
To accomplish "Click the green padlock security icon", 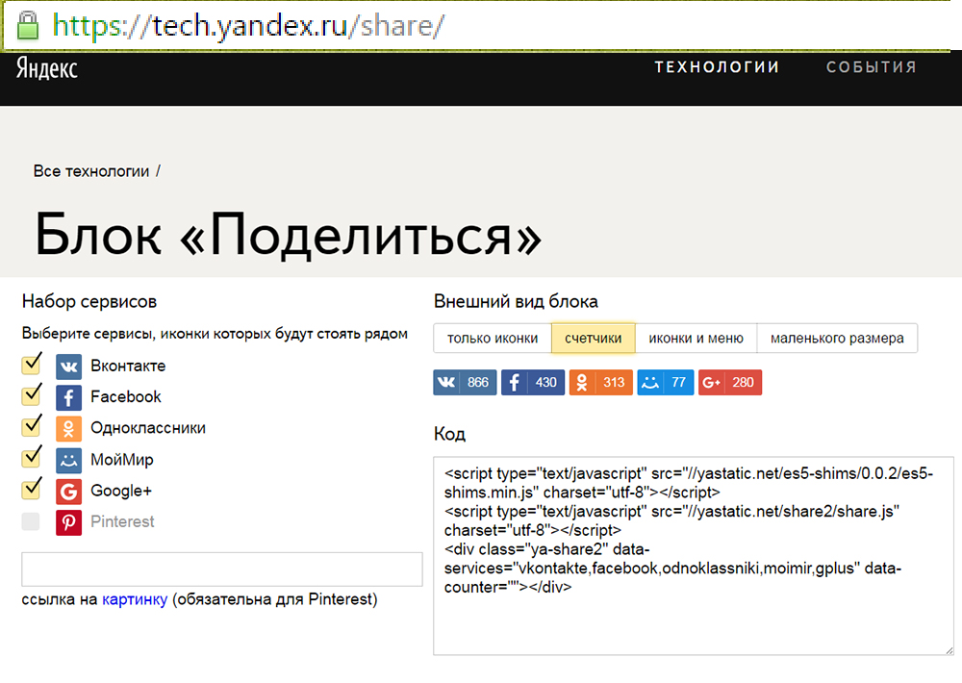I will [x=27, y=26].
